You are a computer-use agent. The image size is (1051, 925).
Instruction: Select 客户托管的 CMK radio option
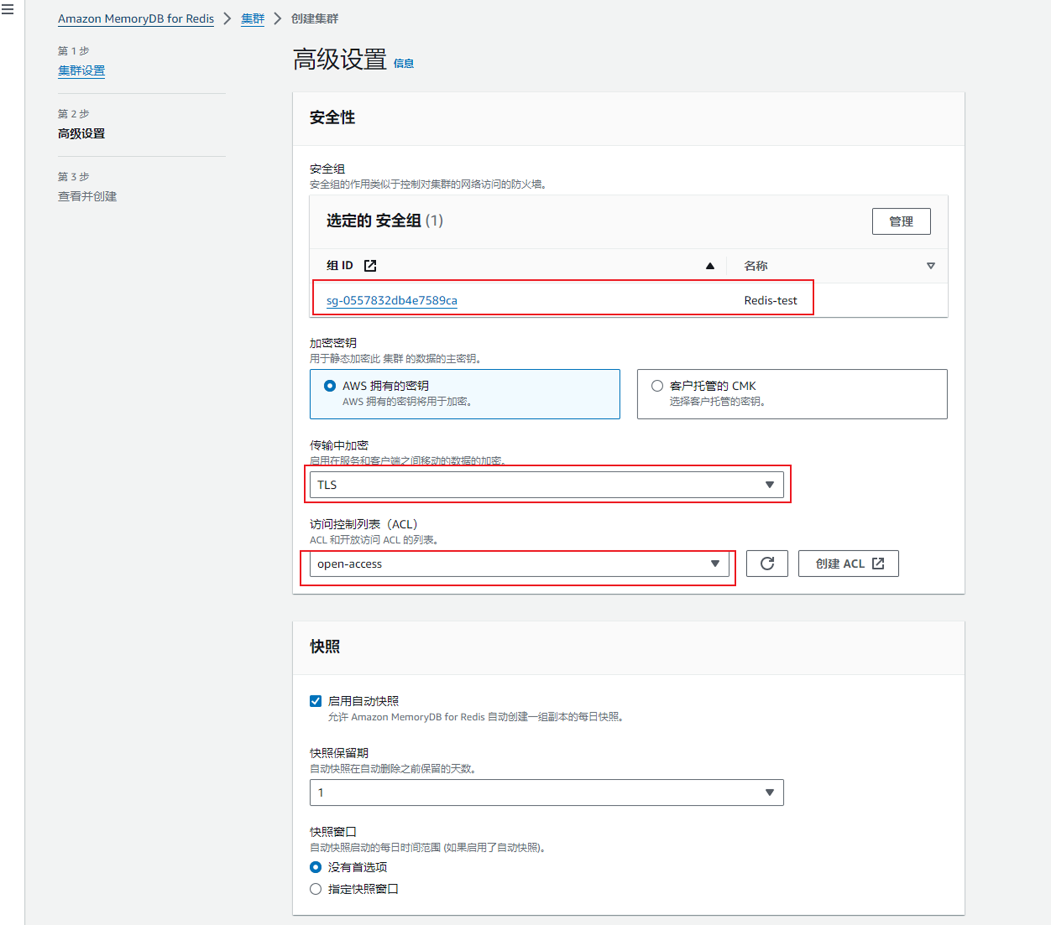(657, 386)
